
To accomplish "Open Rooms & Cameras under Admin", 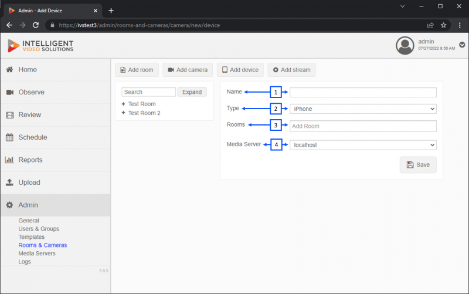I will point(43,245).
